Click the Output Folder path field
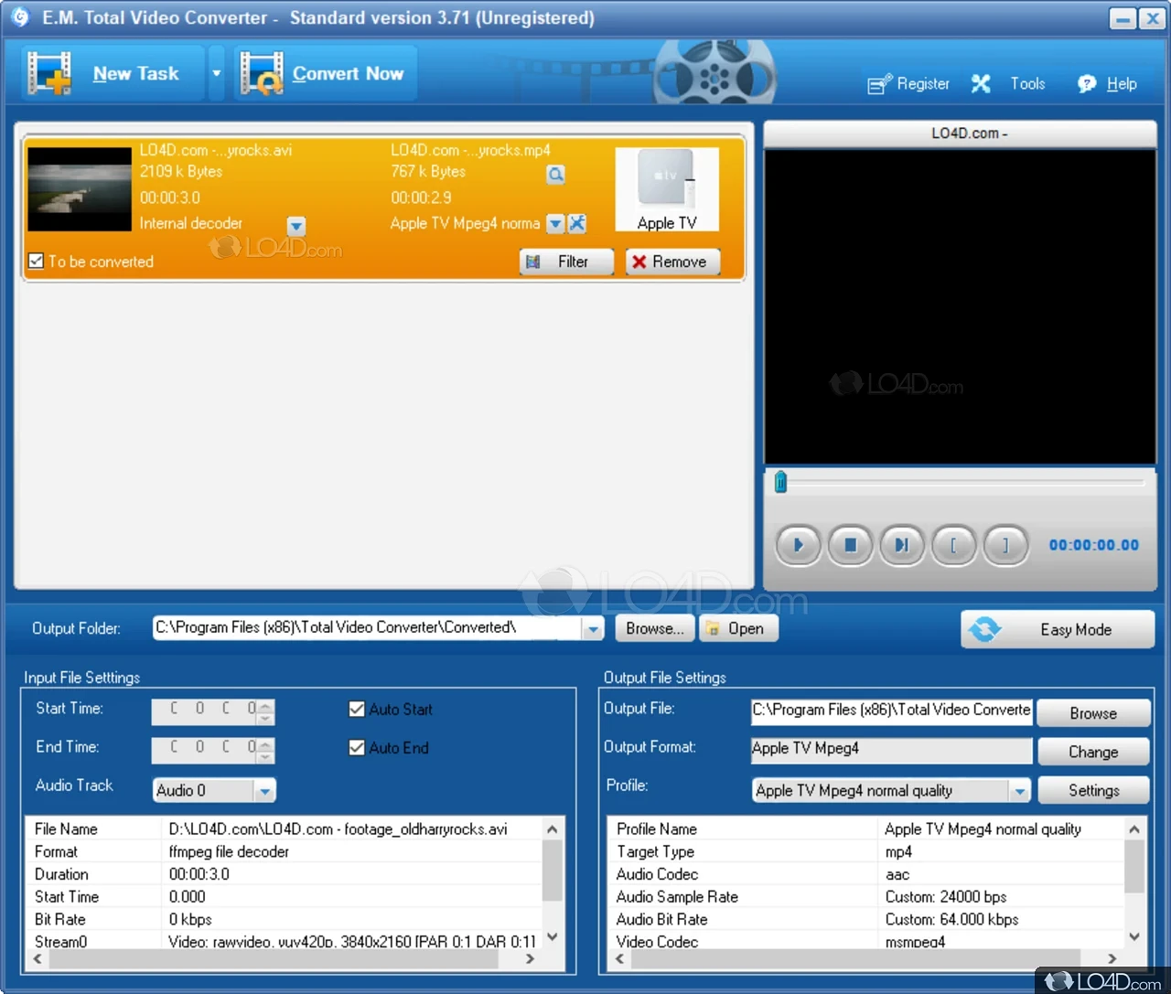 click(x=367, y=628)
